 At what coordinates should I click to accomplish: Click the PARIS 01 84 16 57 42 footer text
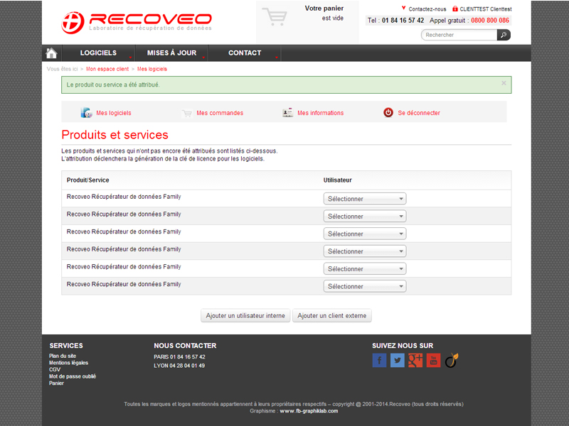pos(179,357)
